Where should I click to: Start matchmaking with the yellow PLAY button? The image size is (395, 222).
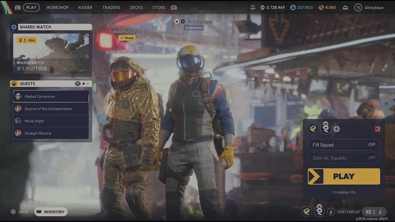click(x=344, y=176)
